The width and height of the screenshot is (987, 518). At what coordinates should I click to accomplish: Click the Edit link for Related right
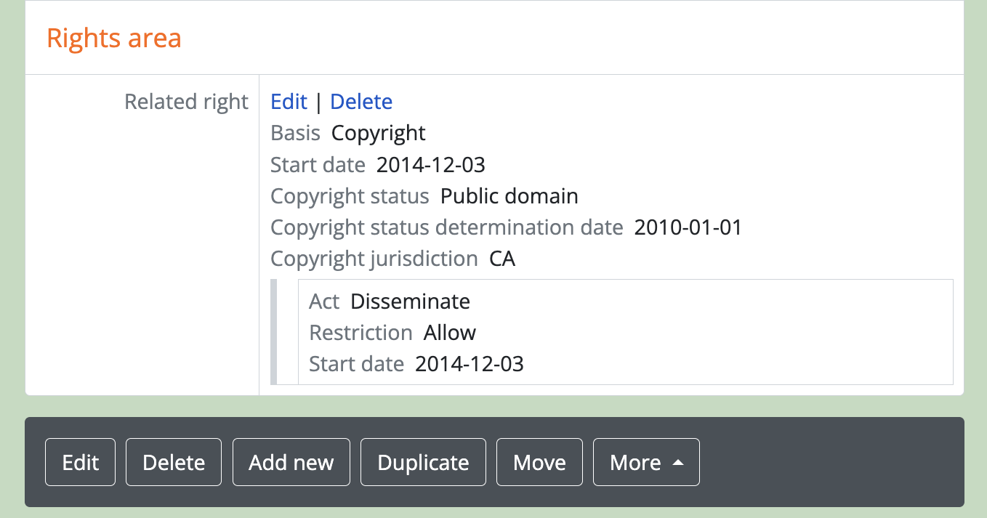click(x=289, y=102)
